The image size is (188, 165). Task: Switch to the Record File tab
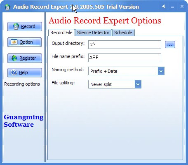(x=61, y=33)
